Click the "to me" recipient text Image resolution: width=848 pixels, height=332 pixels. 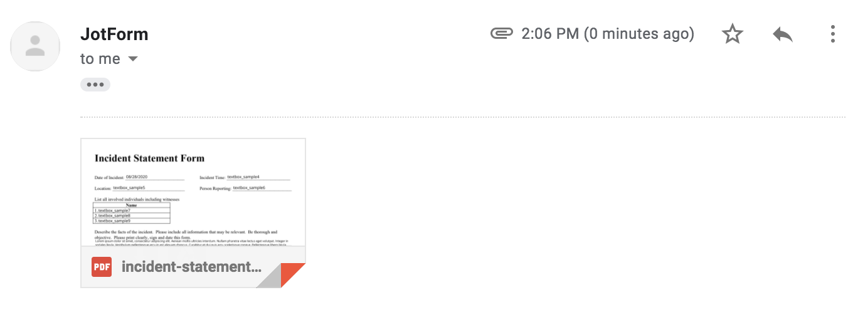pos(100,59)
